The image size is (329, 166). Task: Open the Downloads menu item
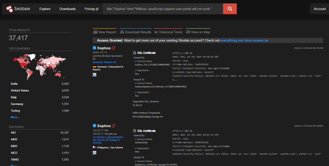tap(67, 9)
